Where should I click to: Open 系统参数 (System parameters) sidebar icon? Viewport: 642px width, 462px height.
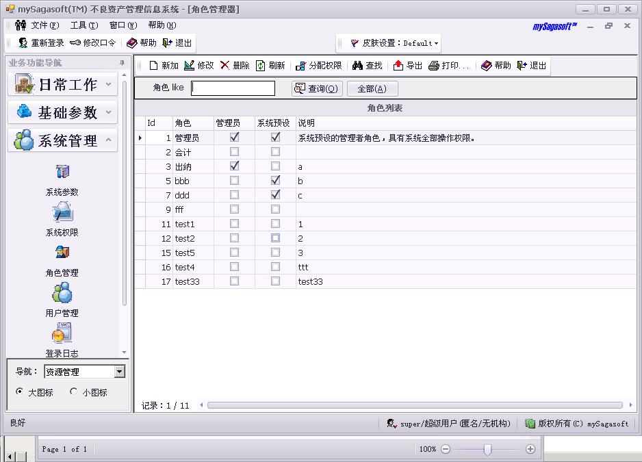[x=62, y=172]
